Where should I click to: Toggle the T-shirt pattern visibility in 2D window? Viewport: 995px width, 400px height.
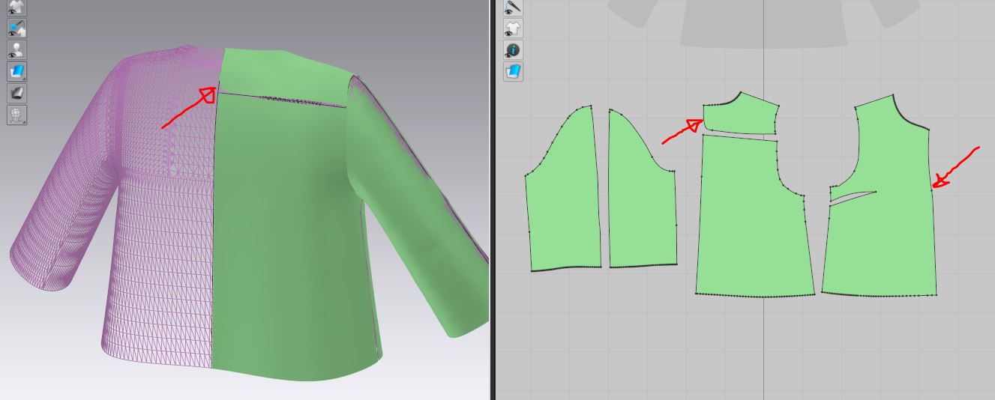click(513, 28)
